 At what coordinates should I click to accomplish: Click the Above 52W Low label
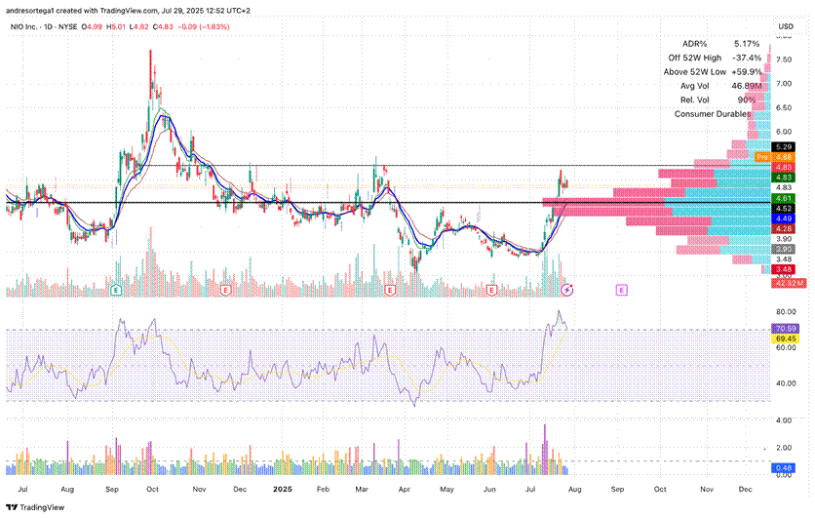point(695,72)
